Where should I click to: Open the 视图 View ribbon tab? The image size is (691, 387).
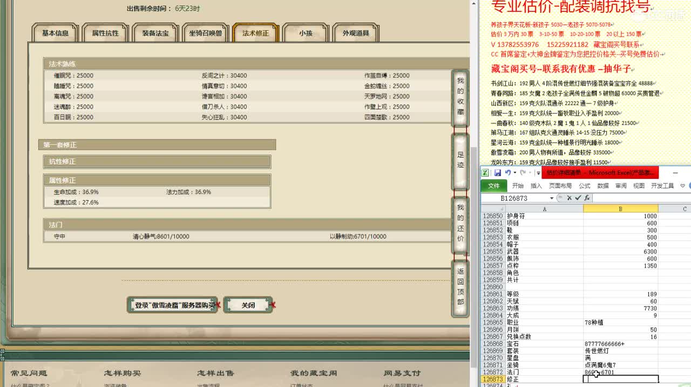(x=639, y=186)
